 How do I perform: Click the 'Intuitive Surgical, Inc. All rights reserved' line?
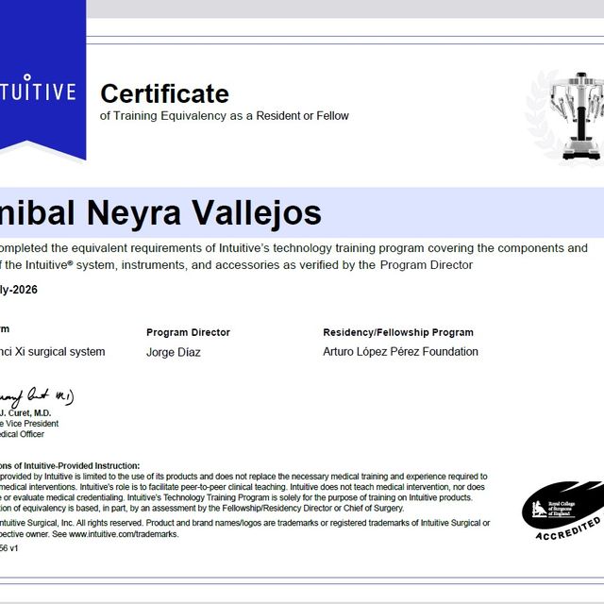(x=245, y=523)
